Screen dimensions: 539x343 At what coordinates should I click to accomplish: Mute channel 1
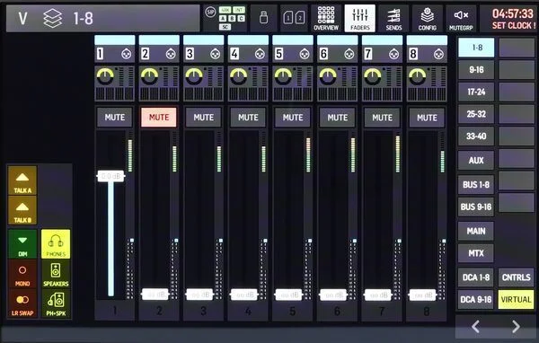click(114, 118)
